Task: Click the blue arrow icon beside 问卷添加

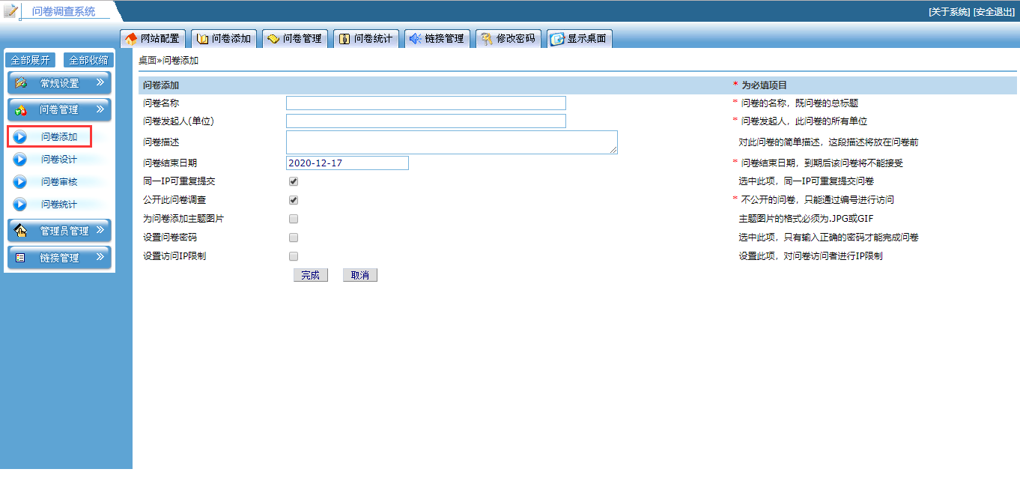Action: 20,137
